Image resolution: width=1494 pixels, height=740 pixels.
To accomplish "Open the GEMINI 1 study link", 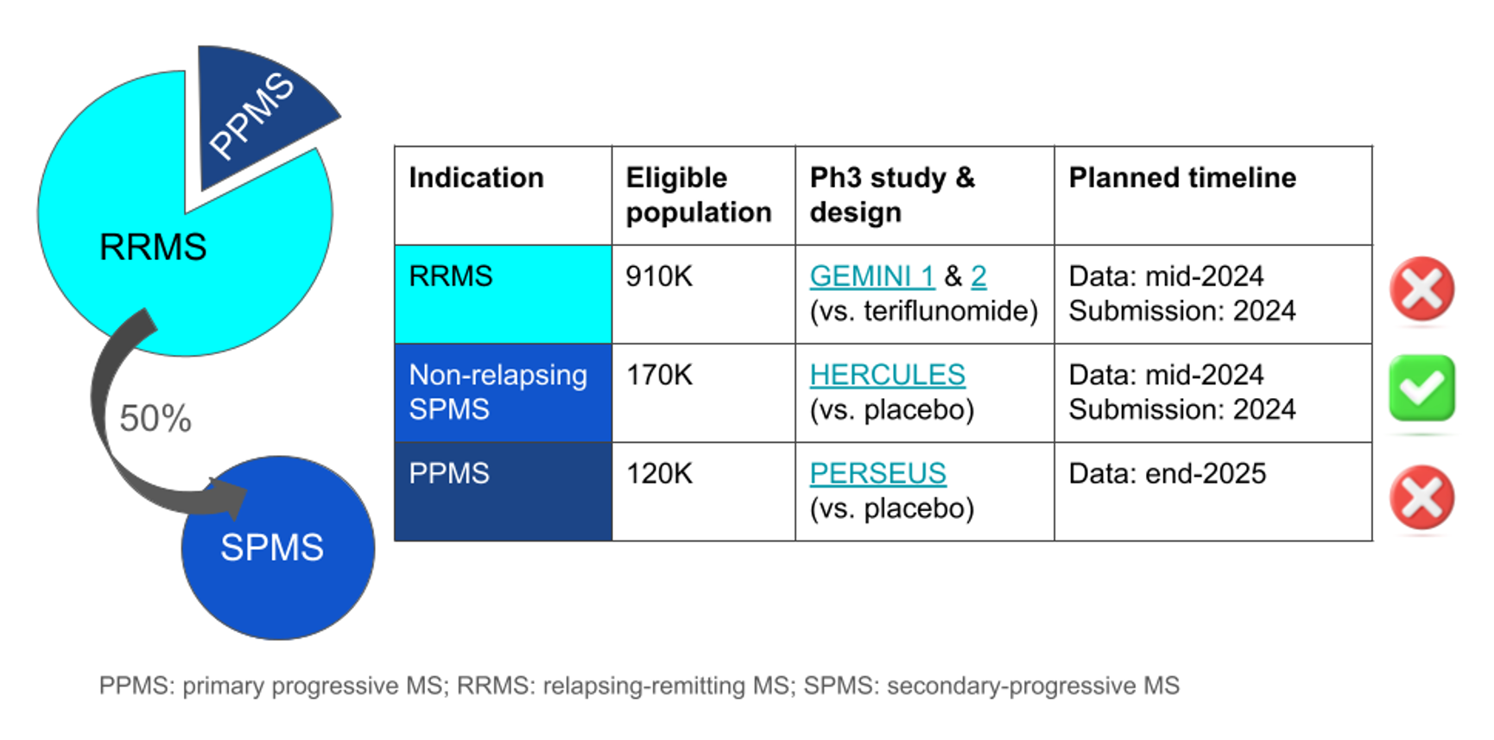I will (872, 276).
